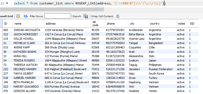Click ID cell 470

pyautogui.click(x=6, y=91)
